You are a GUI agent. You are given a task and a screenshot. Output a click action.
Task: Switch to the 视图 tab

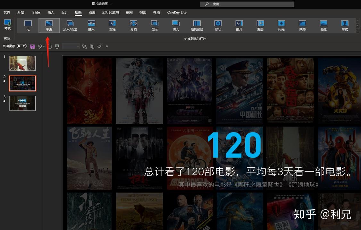[143, 12]
